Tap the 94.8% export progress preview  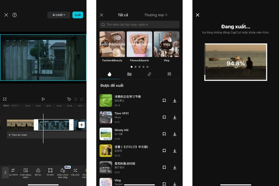point(236,62)
